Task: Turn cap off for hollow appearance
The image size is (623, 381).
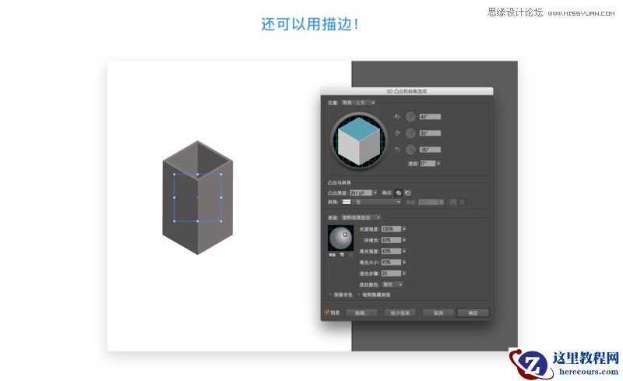Action: 407,193
